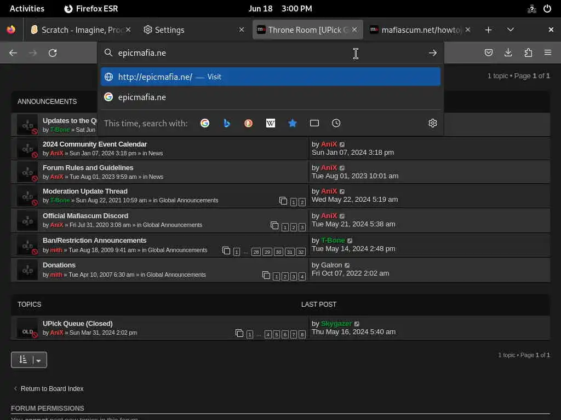Return to Board Index
The image size is (561, 420).
[52, 389]
